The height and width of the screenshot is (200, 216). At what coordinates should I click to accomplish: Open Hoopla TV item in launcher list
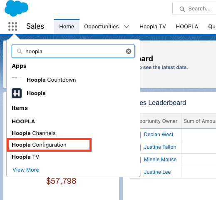25,157
